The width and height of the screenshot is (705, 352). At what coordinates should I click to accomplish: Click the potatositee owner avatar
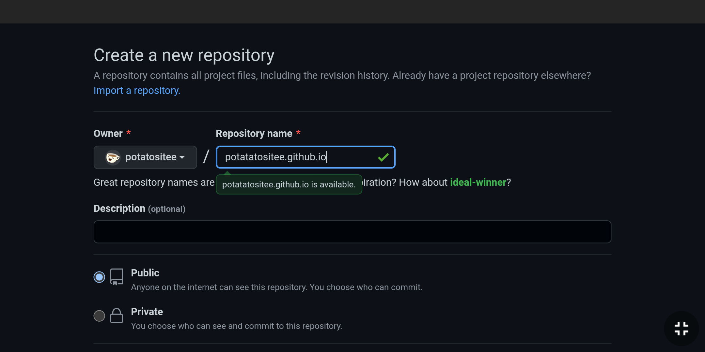pos(113,157)
